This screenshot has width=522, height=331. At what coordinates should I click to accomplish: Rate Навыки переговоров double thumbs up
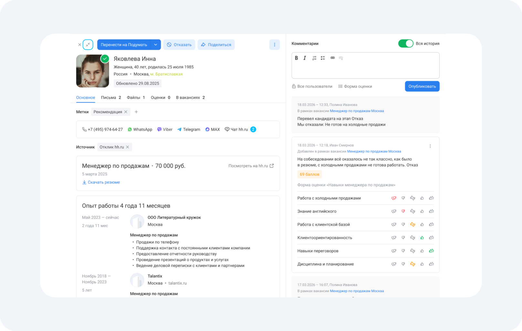(431, 251)
